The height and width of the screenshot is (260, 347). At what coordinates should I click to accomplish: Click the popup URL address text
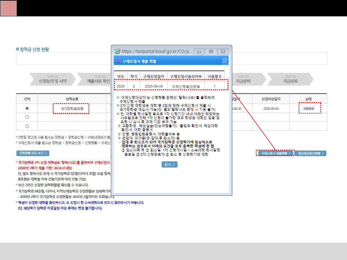pos(157,51)
